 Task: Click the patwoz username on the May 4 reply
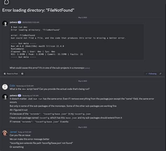pyautogui.click(x=13, y=96)
